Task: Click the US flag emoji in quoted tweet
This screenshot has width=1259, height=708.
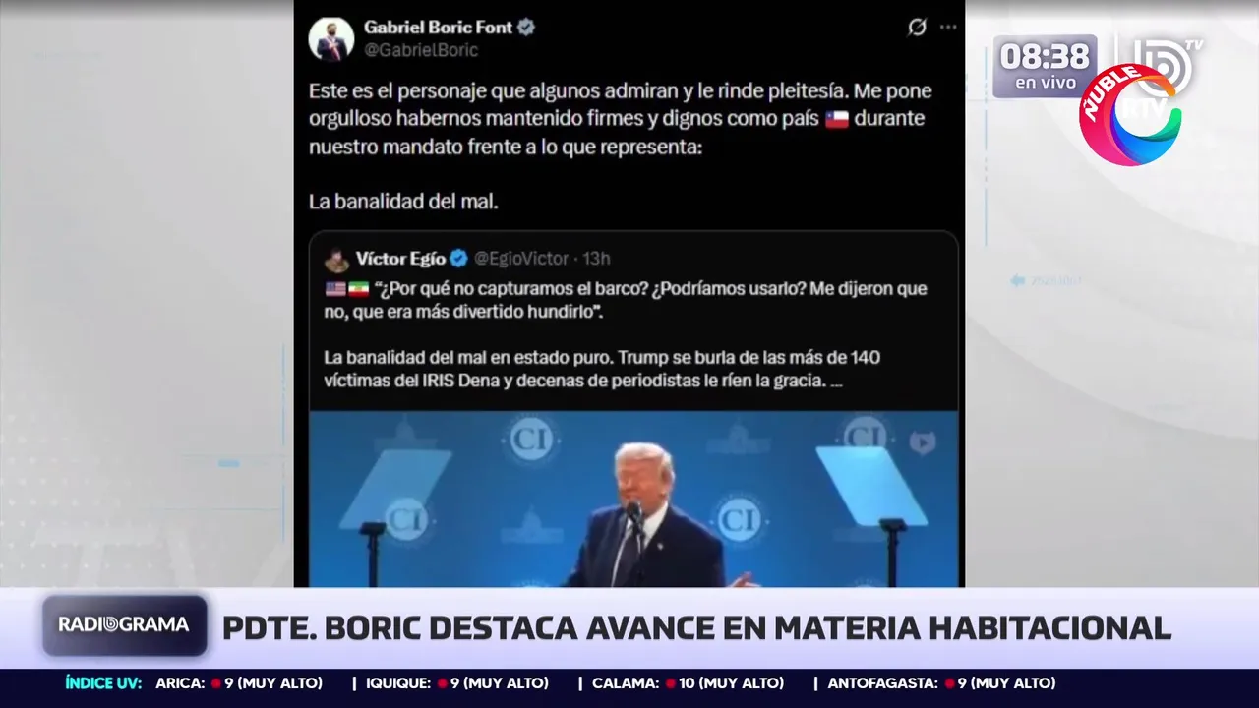Action: tap(335, 289)
